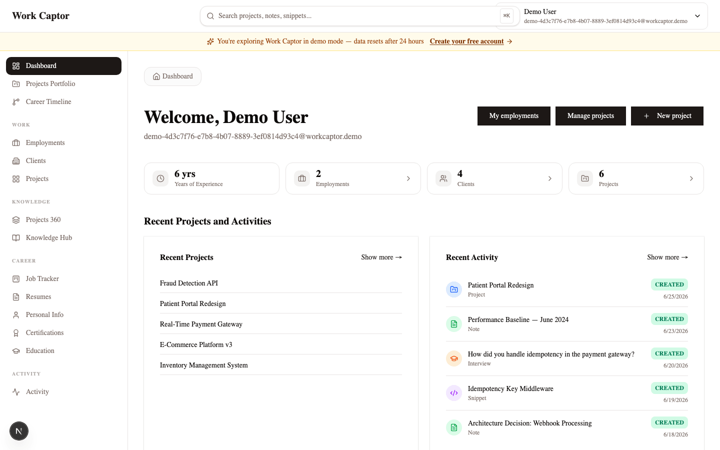Click the home icon in Dashboard breadcrumb

pyautogui.click(x=156, y=76)
